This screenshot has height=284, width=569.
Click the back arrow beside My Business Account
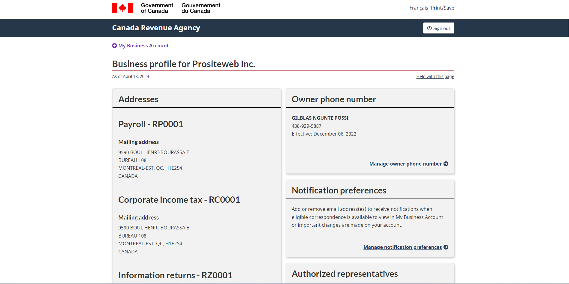114,46
